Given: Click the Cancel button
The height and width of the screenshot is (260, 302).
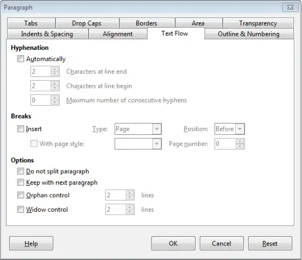Looking at the screenshot, I should [x=222, y=243].
